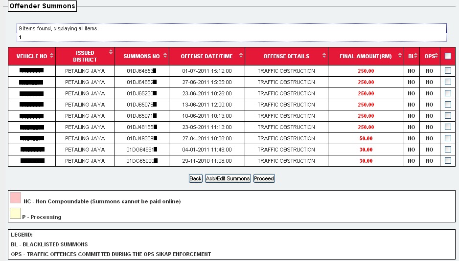Click page number 1 in pager
Viewport: 459px width, 261px height.
click(20, 37)
